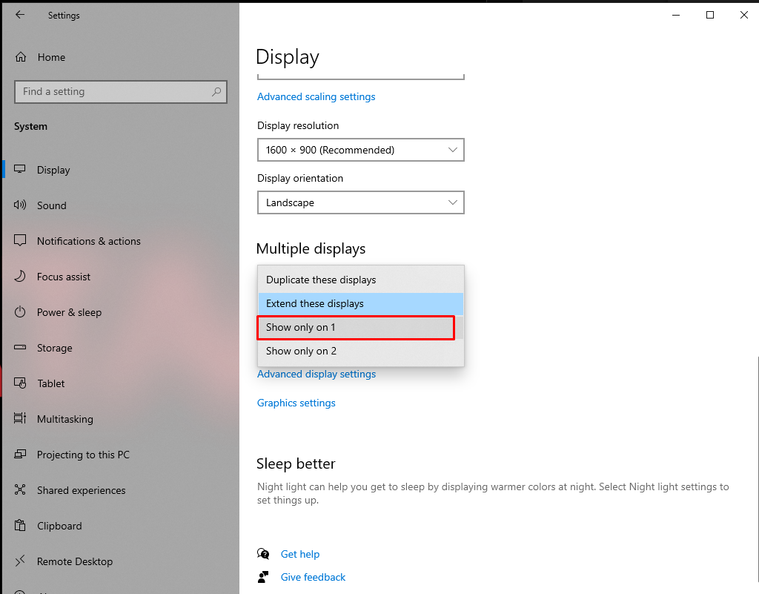Select Projecting to this PC
The width and height of the screenshot is (759, 594).
pos(20,455)
